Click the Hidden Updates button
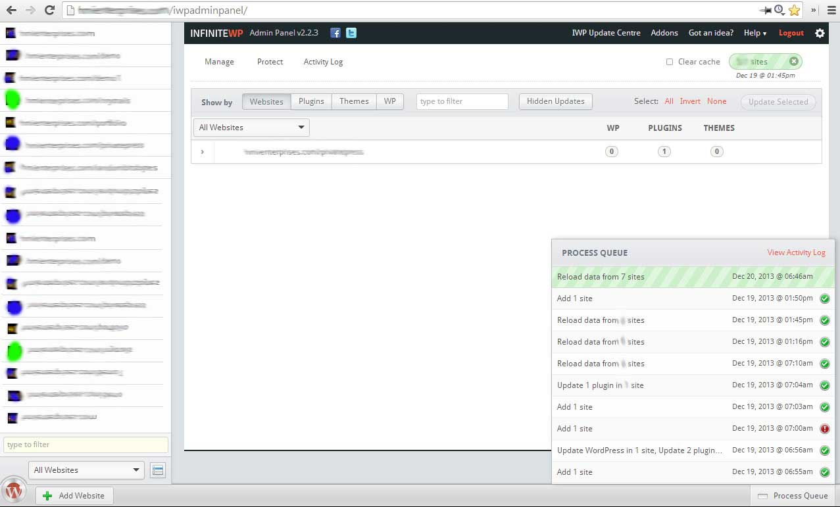Screen dimensions: 840x507 [x=556, y=101]
